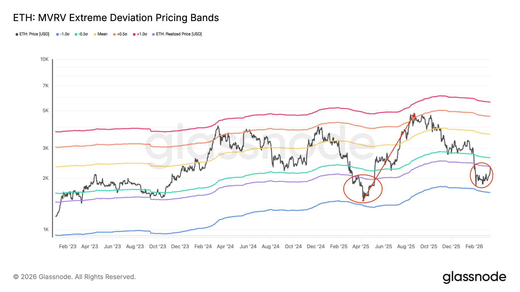
Task: Click the copyright Glassnode notice
Action: 74,277
